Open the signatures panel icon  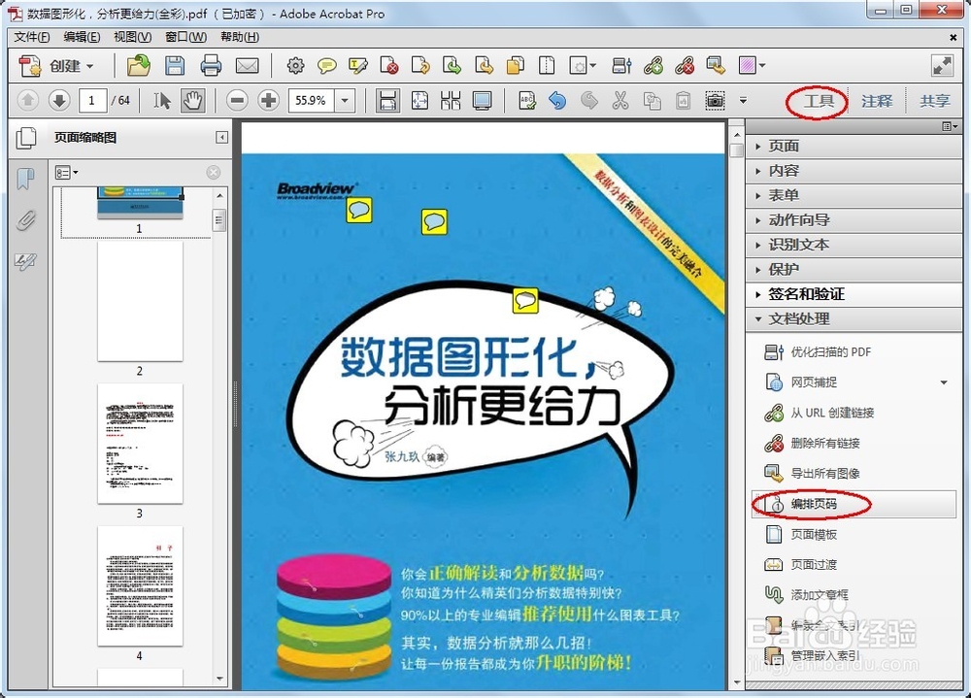pos(25,261)
